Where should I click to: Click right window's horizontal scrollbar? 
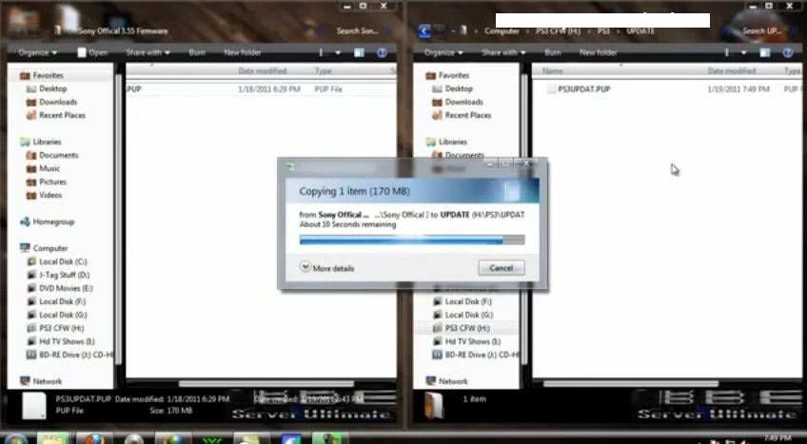630,384
